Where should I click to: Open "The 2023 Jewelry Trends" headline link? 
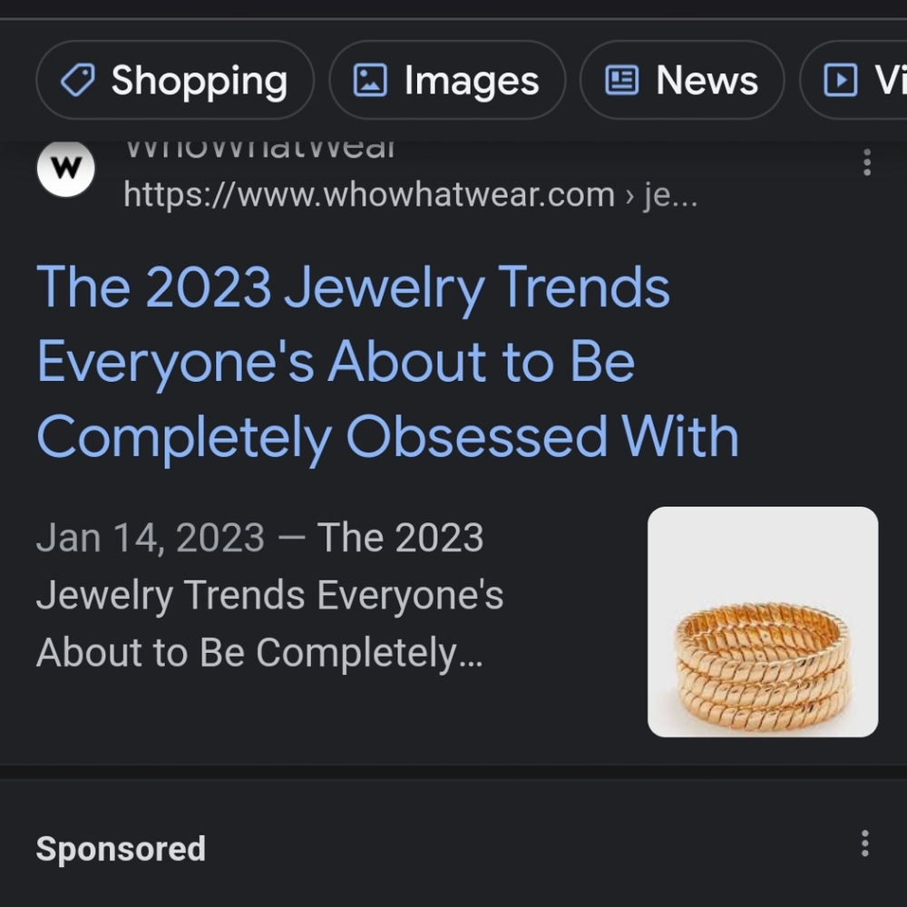353,288
